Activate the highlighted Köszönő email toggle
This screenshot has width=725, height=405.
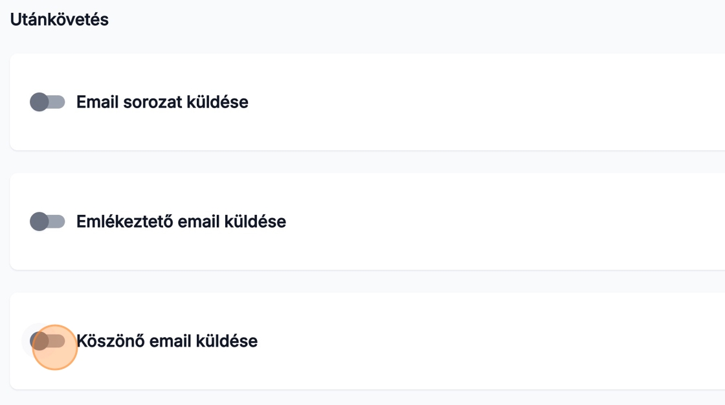tap(48, 341)
